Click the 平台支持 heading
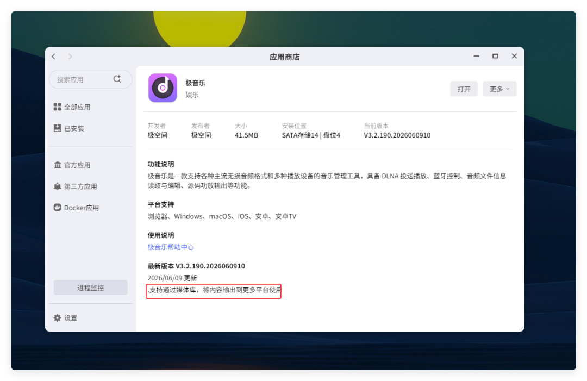 tap(160, 204)
